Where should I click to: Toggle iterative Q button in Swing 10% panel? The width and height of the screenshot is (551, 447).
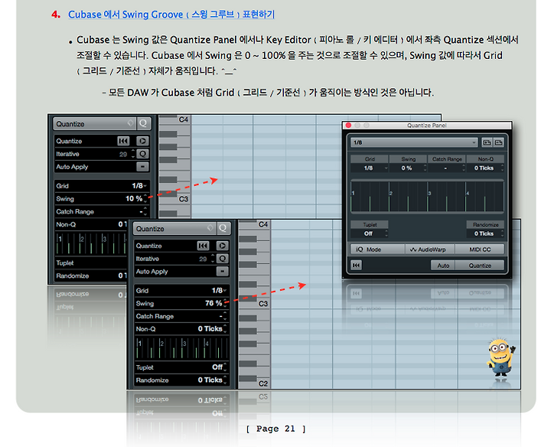(x=142, y=154)
